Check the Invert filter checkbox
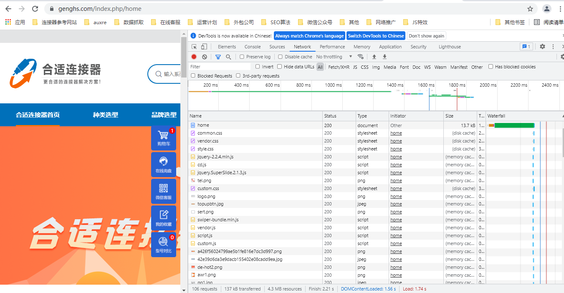Screen dimensions: 564x293 click(258, 67)
